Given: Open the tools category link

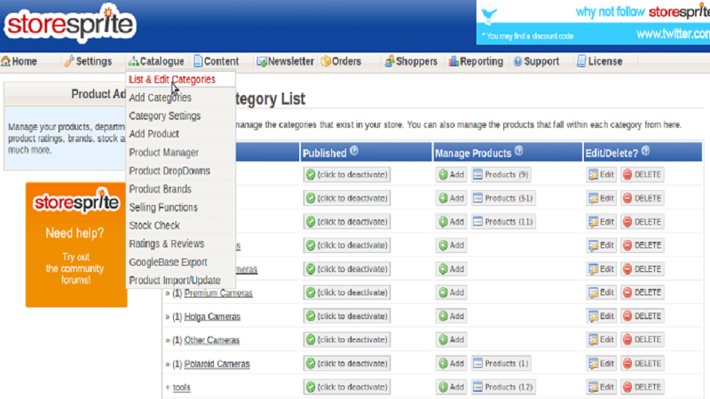Looking at the screenshot, I should coord(182,387).
